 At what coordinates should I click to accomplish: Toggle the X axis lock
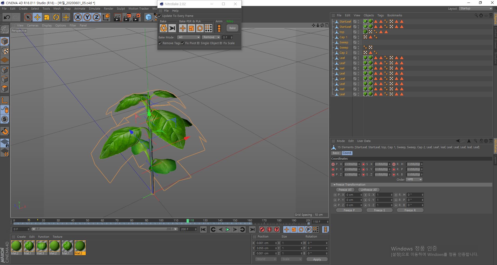coord(78,17)
